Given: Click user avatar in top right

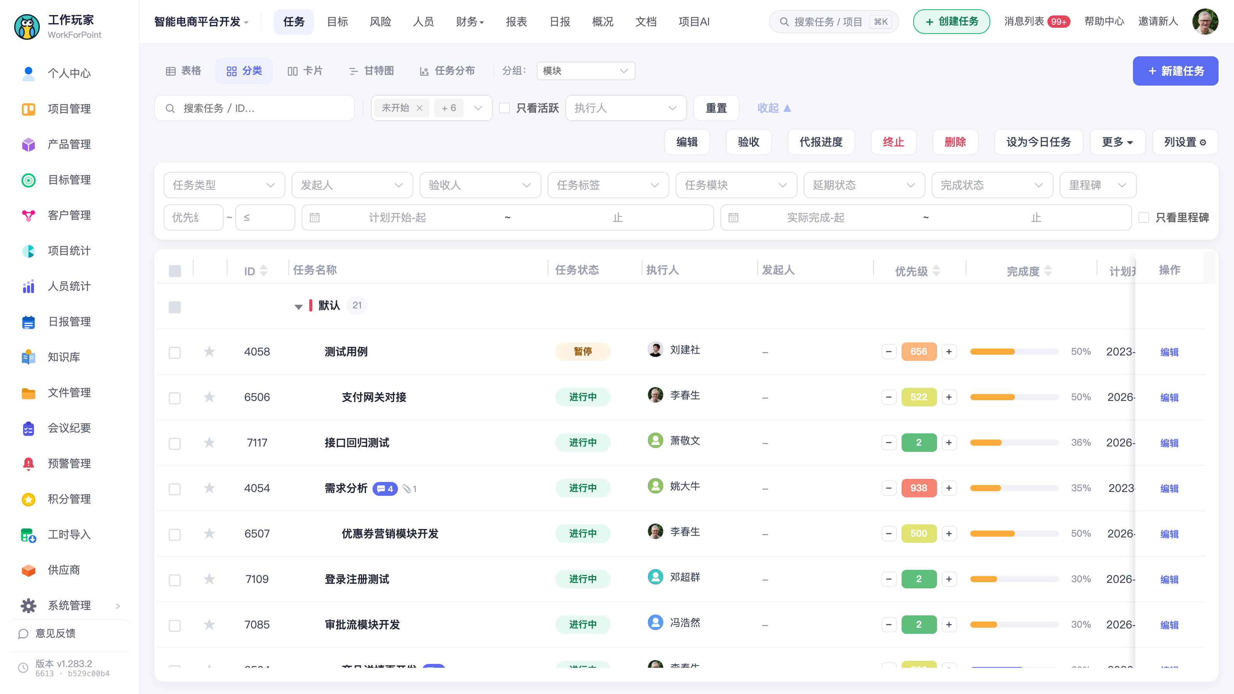Looking at the screenshot, I should coord(1205,22).
